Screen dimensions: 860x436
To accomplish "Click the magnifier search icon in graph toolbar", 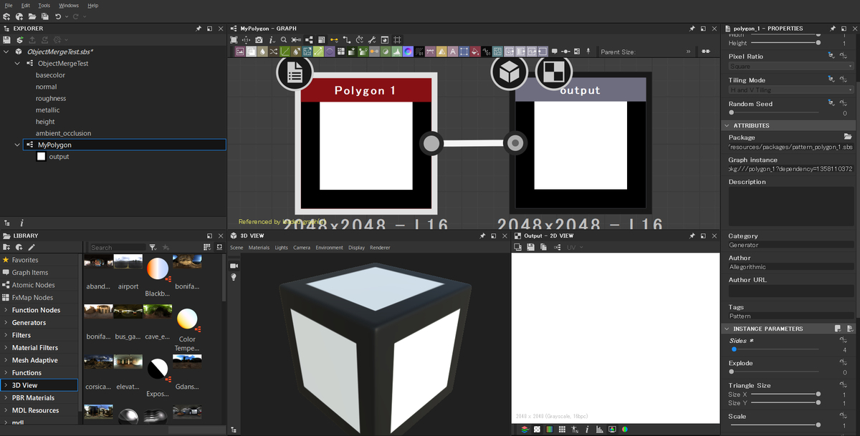I will click(x=284, y=39).
